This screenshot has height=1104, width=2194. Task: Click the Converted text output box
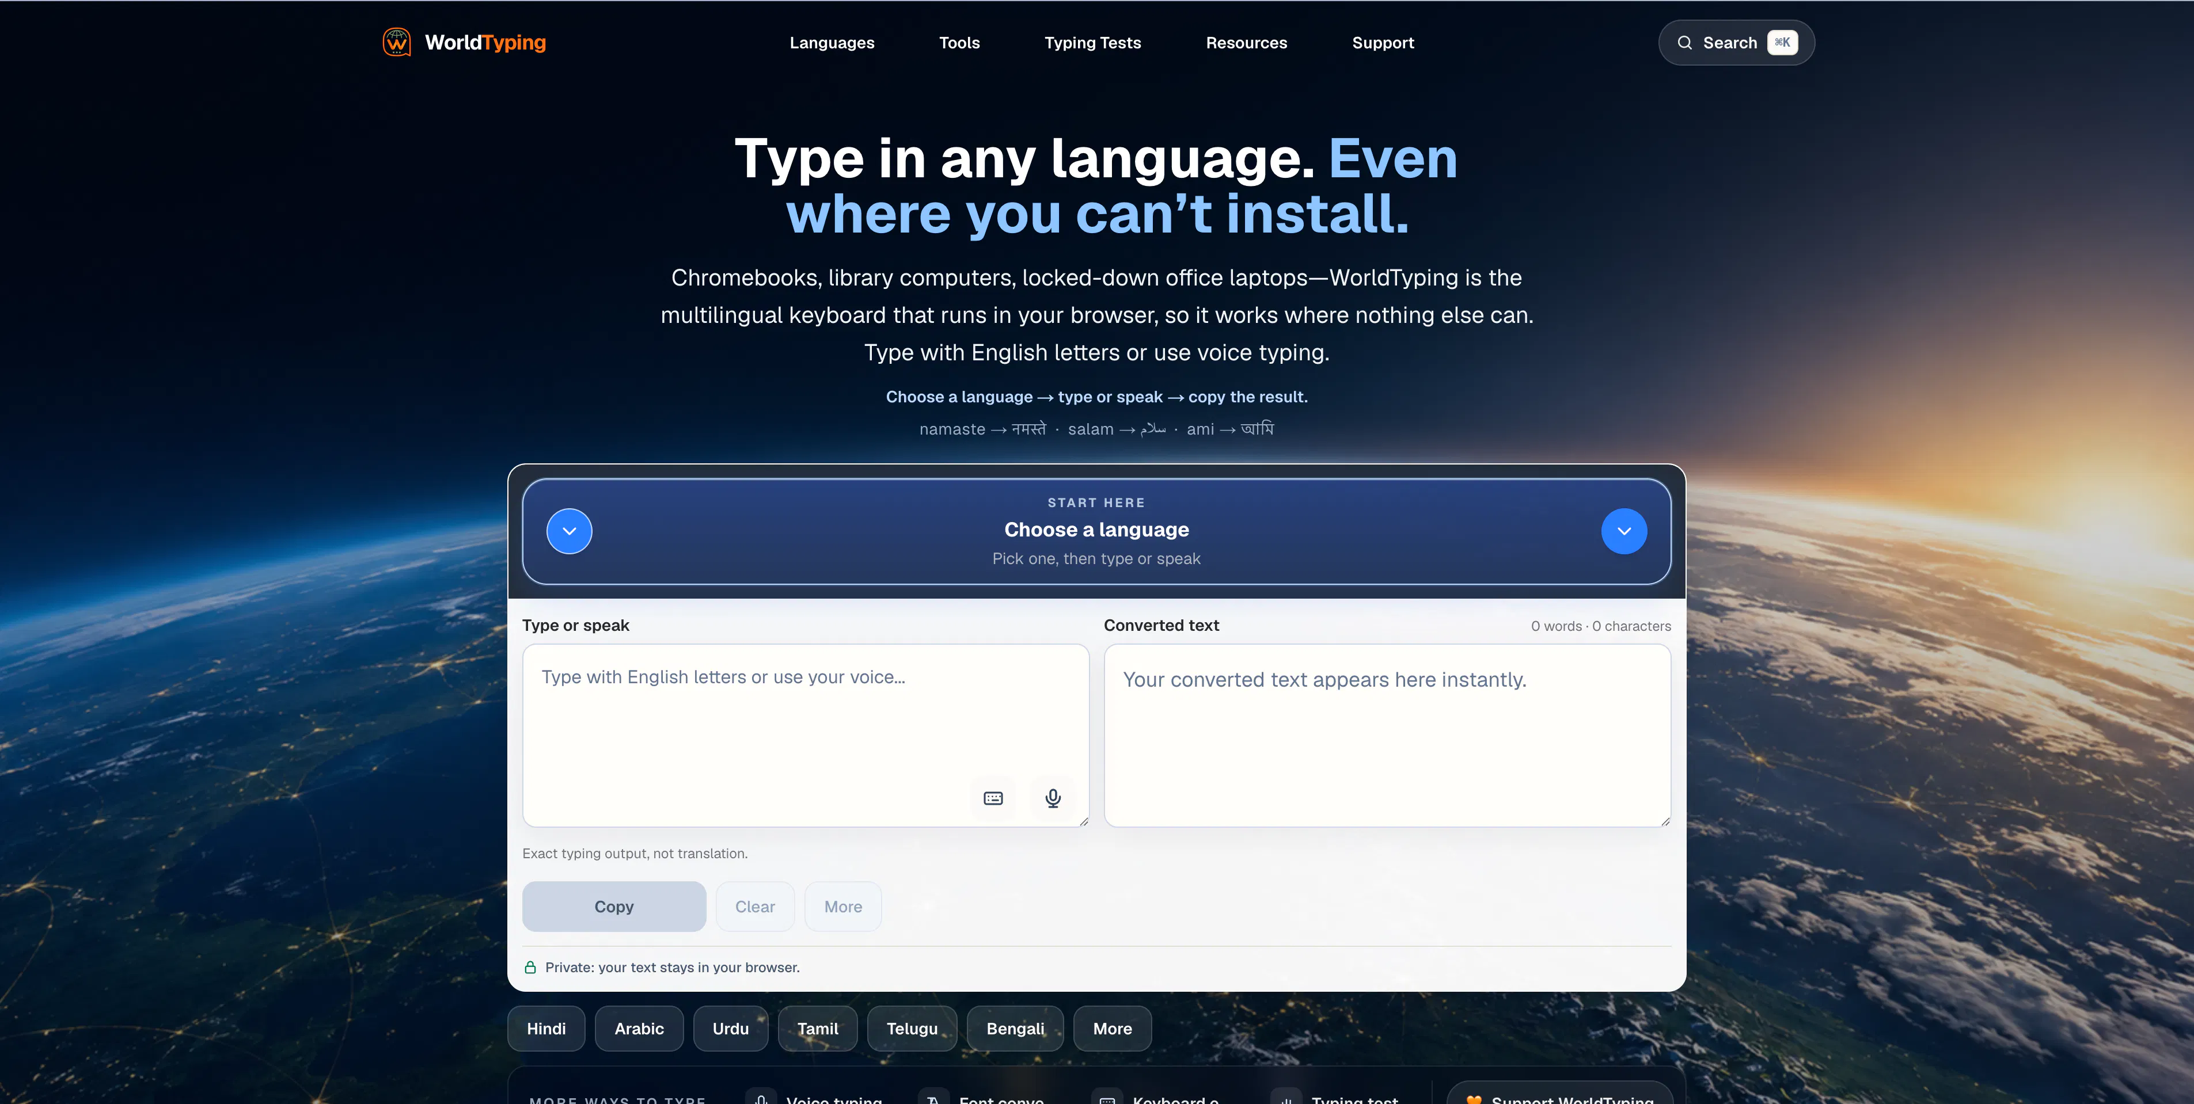coord(1387,734)
